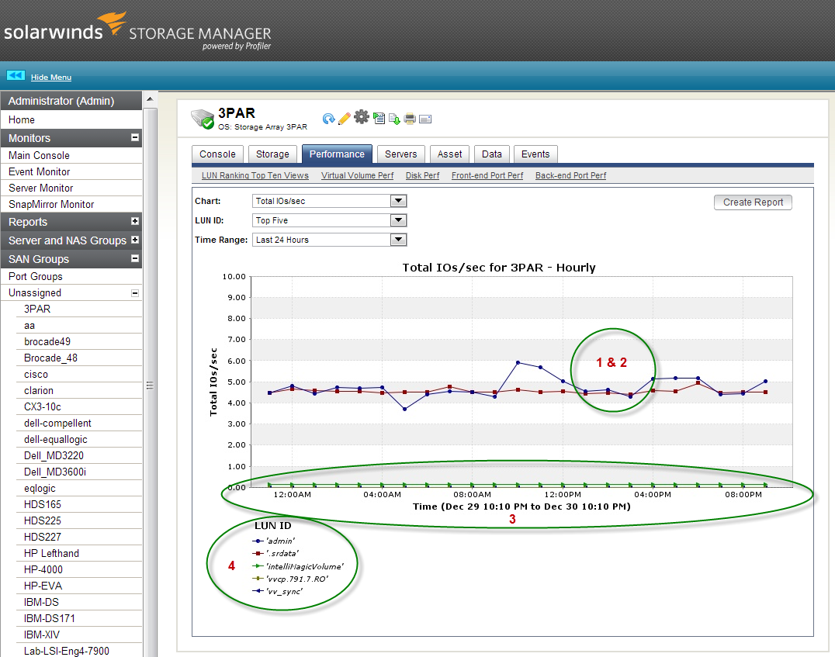Select clarion in the sidebar
Screen dimensions: 835x657
(79, 390)
